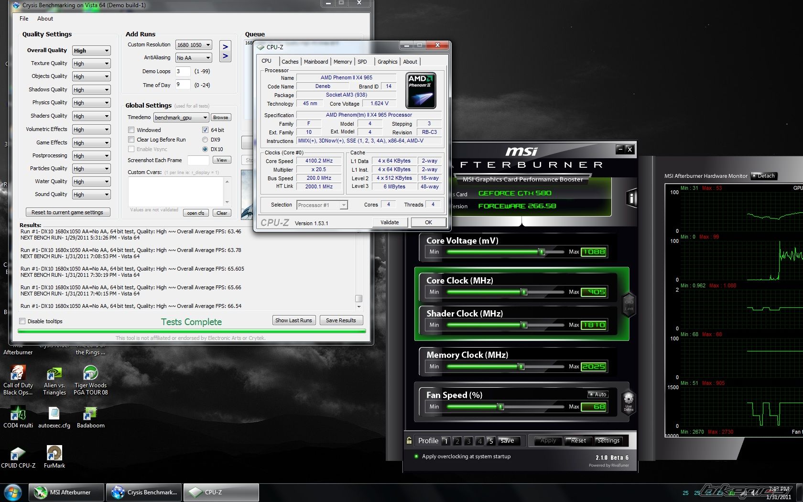Click CPU-Z Validate button
The height and width of the screenshot is (502, 803).
pyautogui.click(x=390, y=222)
